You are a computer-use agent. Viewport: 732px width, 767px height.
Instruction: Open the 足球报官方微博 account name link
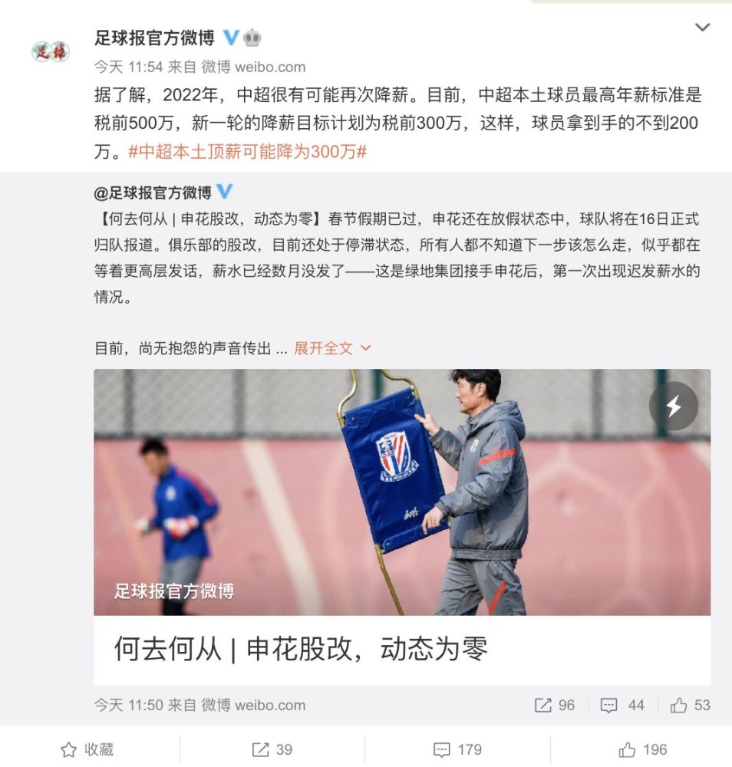[x=155, y=38]
